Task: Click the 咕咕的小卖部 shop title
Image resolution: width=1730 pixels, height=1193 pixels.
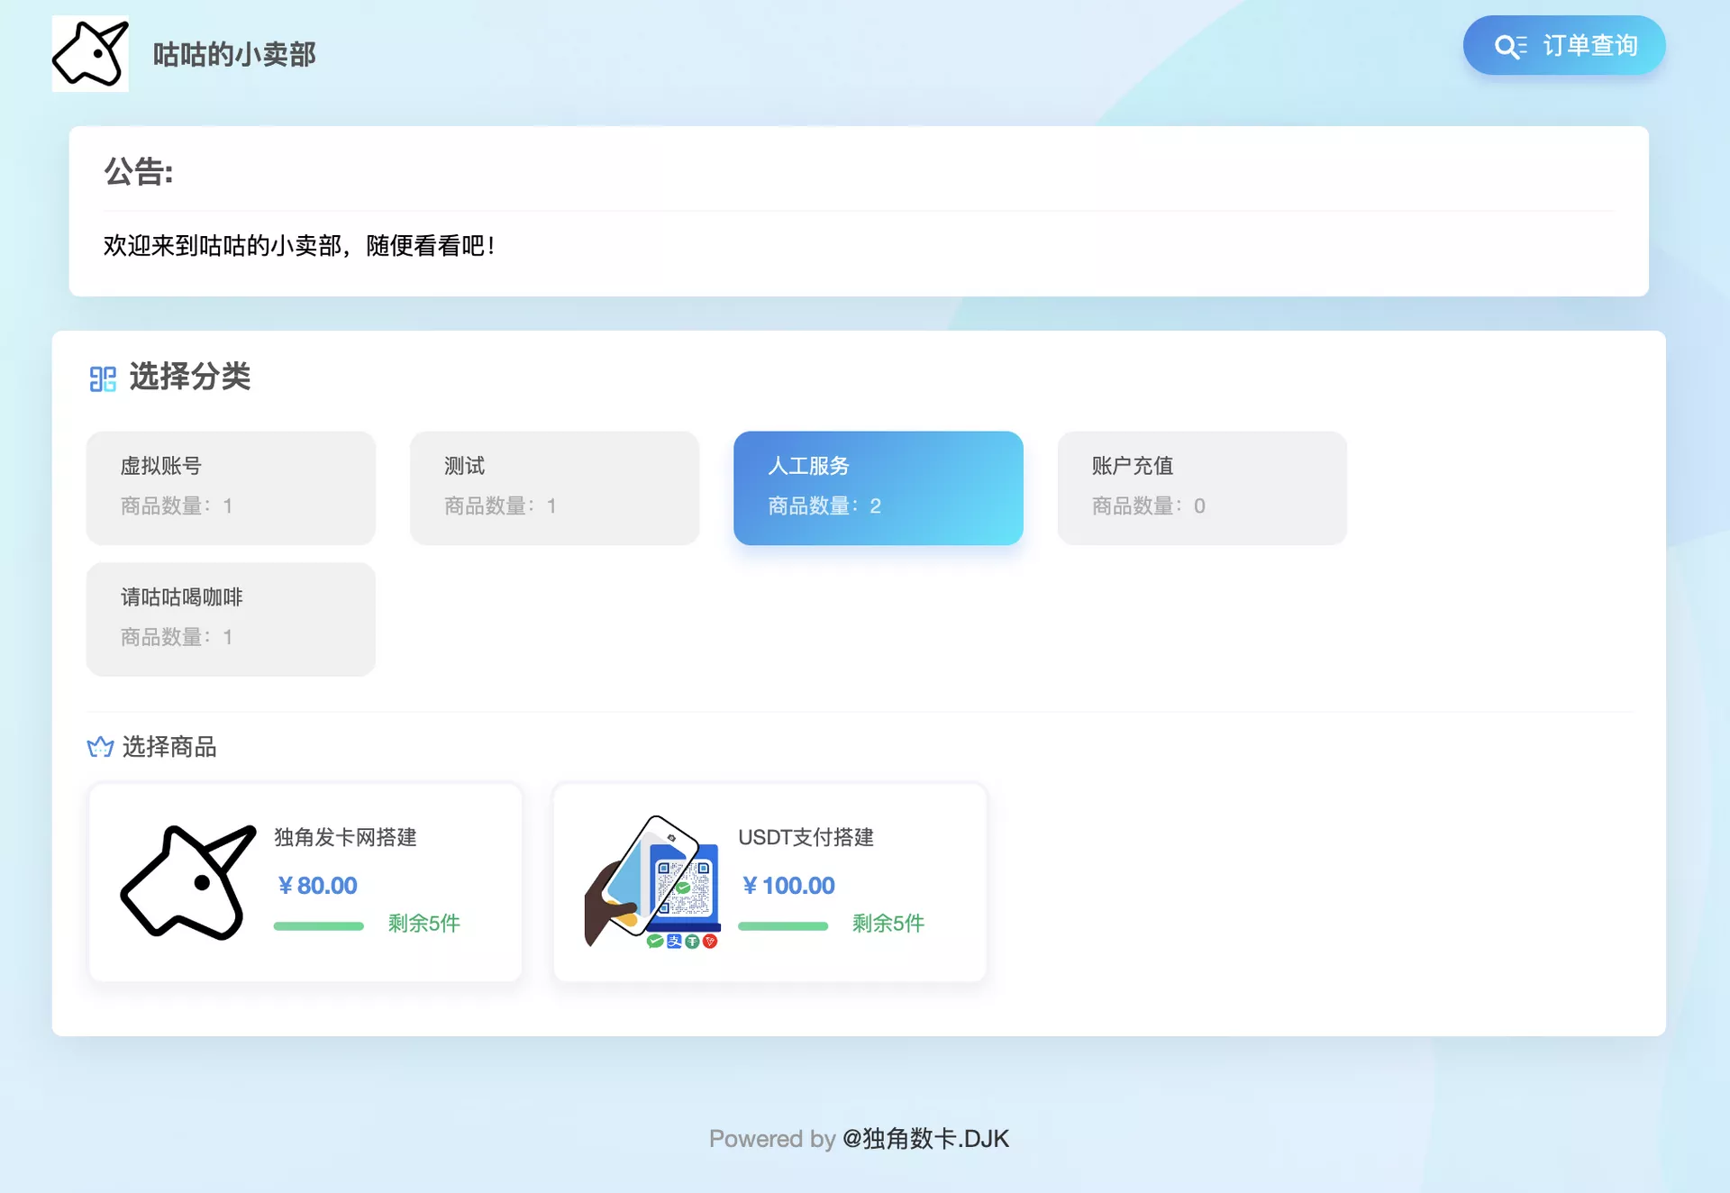Action: tap(234, 54)
